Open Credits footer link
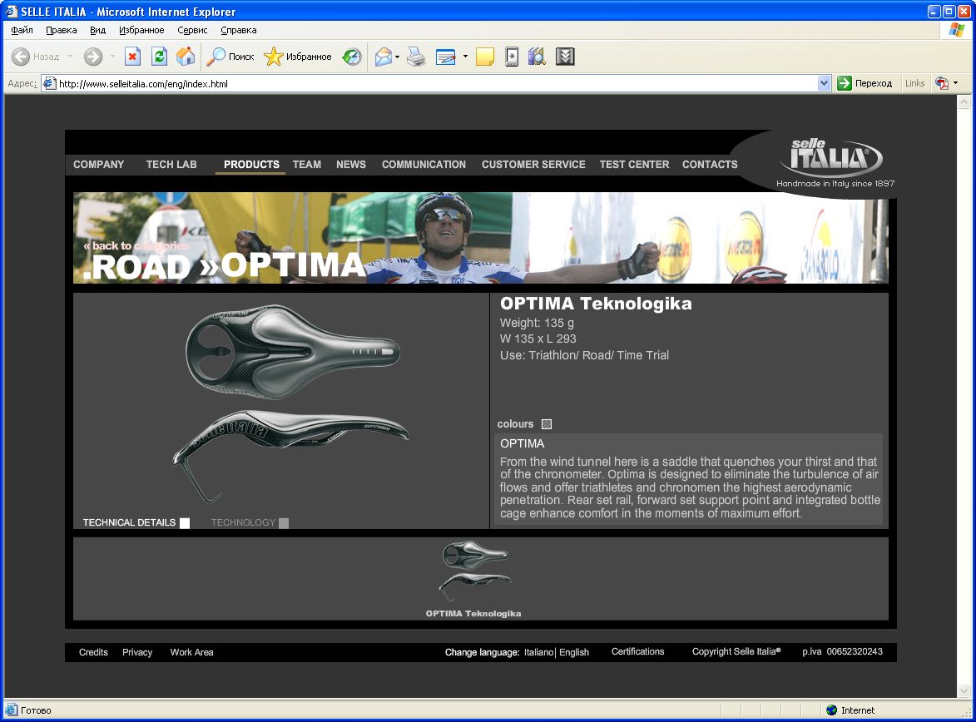Screen dimensions: 976x722 point(93,652)
